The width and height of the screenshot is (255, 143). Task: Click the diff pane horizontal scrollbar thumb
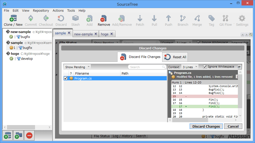190,120
